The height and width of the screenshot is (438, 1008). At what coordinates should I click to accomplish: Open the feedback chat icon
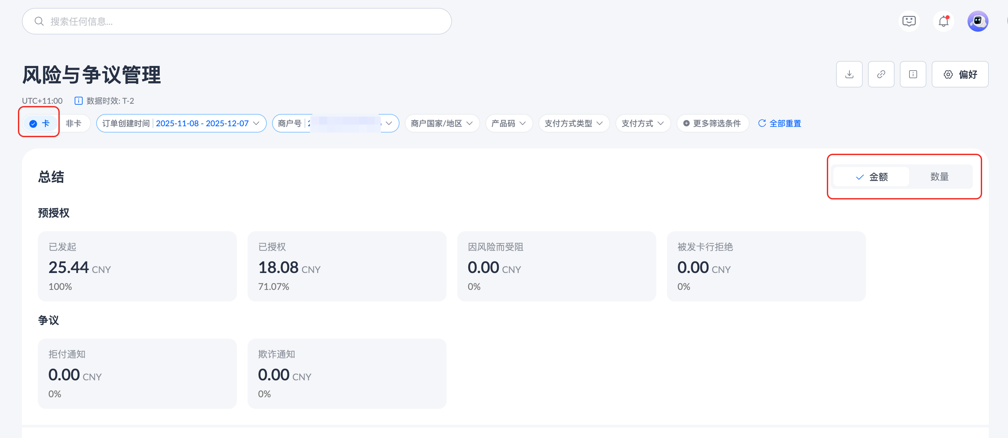click(908, 21)
